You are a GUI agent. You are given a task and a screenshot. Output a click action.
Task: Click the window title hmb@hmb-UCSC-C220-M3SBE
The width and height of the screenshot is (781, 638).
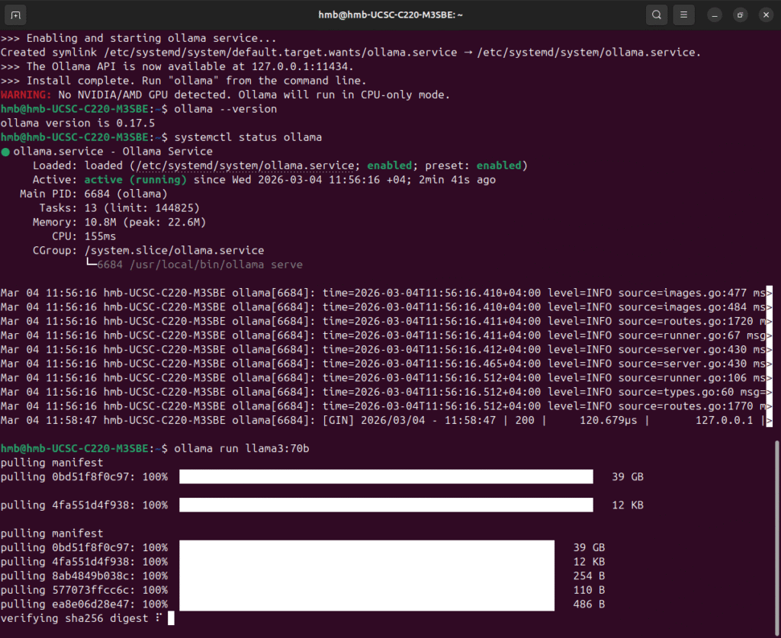click(390, 14)
